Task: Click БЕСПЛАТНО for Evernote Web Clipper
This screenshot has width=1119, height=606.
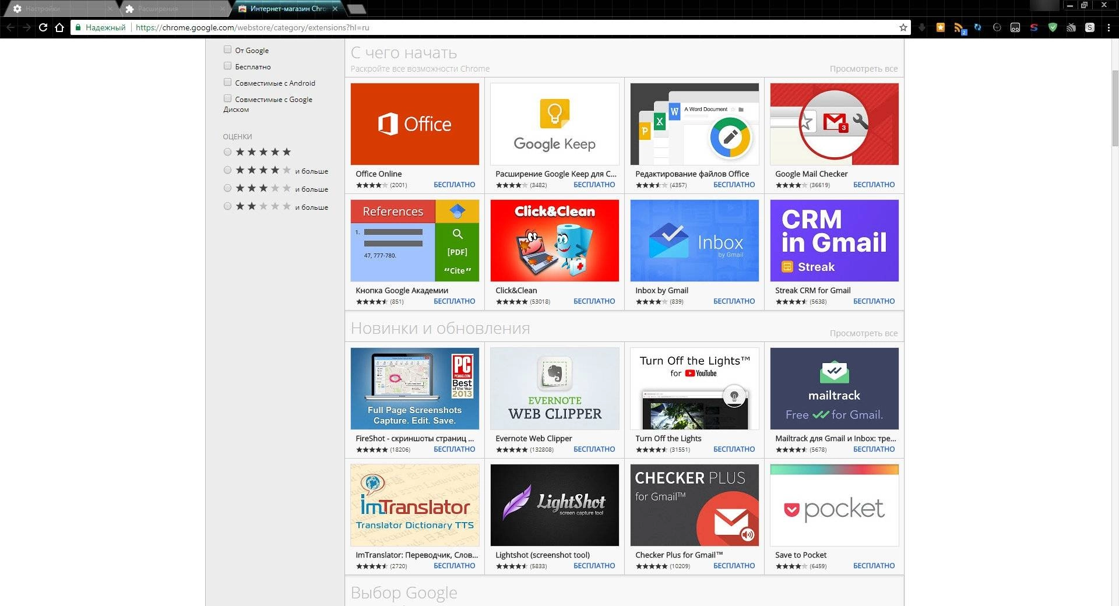Action: (x=594, y=449)
